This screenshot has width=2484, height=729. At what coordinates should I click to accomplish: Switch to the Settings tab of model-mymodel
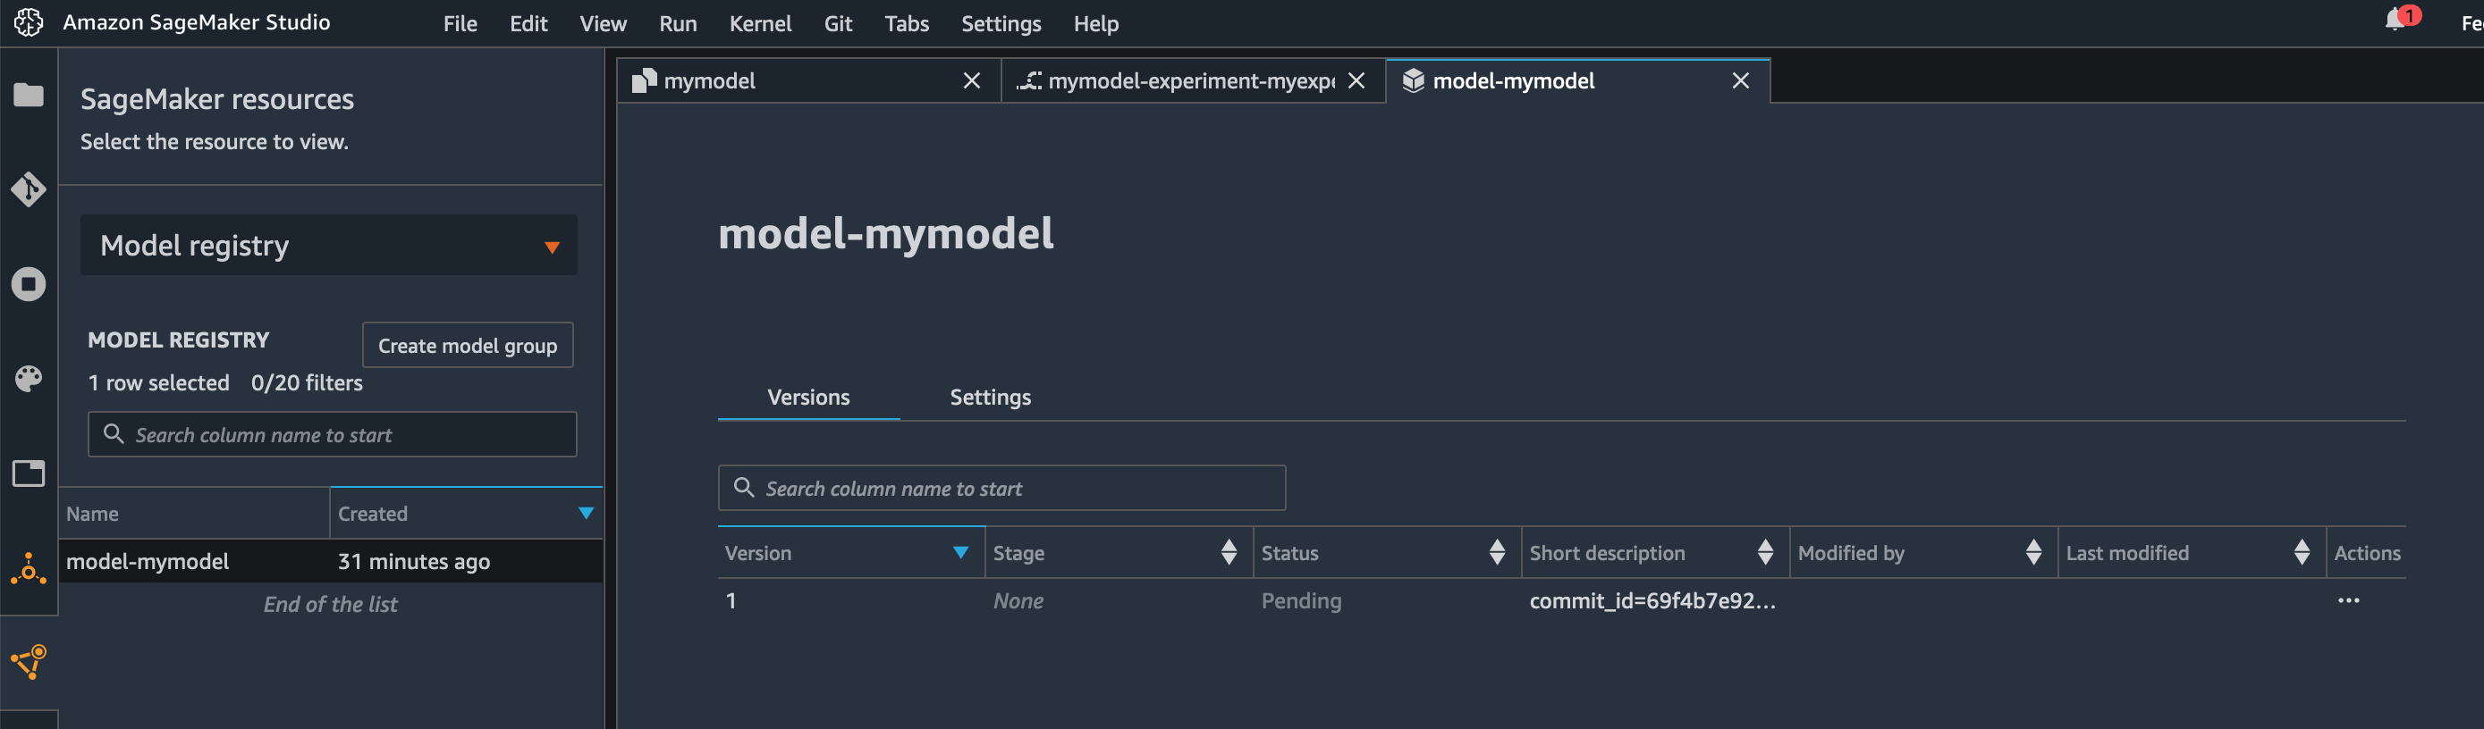coord(991,397)
